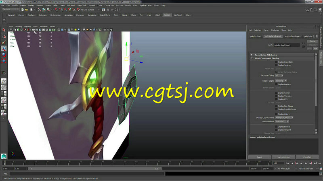Enable Display Center checkbox
Screen dimensions: 323x181
point(277,93)
